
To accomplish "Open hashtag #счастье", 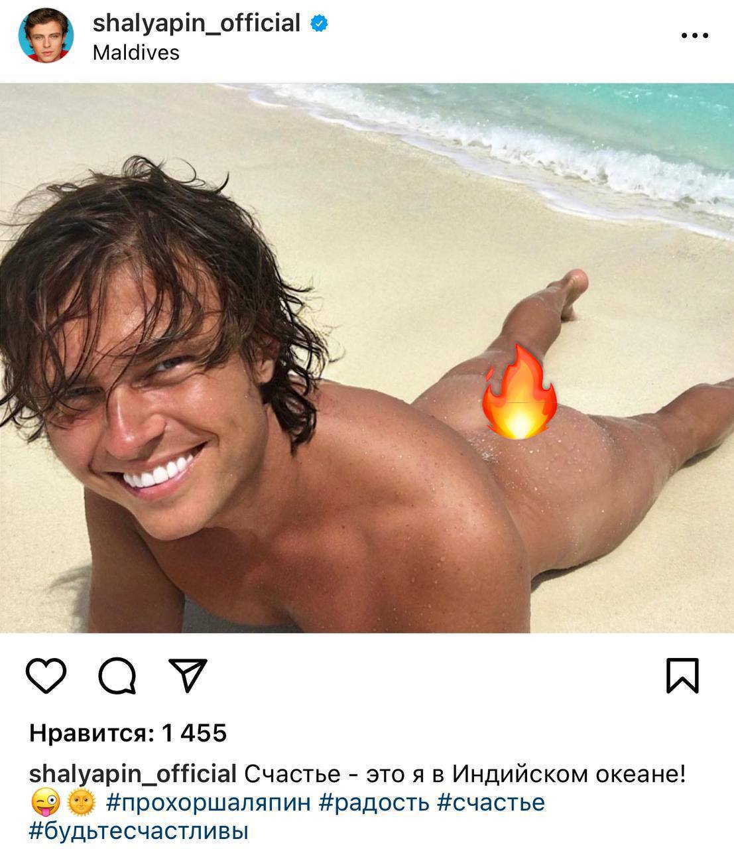I will coord(491,803).
